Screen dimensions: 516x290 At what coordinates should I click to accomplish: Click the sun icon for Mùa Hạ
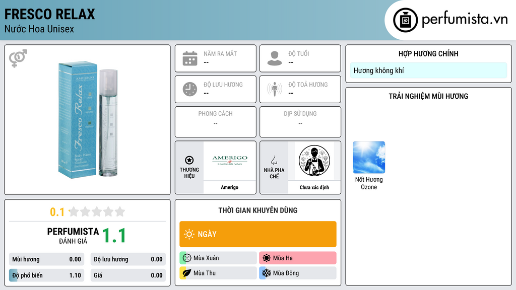click(267, 258)
